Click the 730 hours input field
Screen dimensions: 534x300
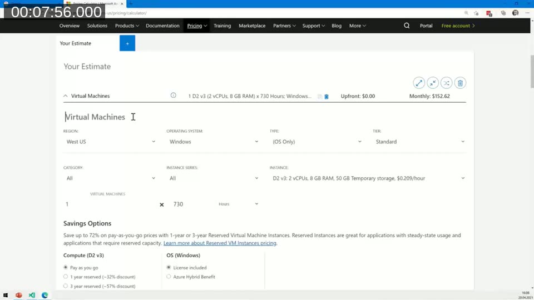(192, 204)
